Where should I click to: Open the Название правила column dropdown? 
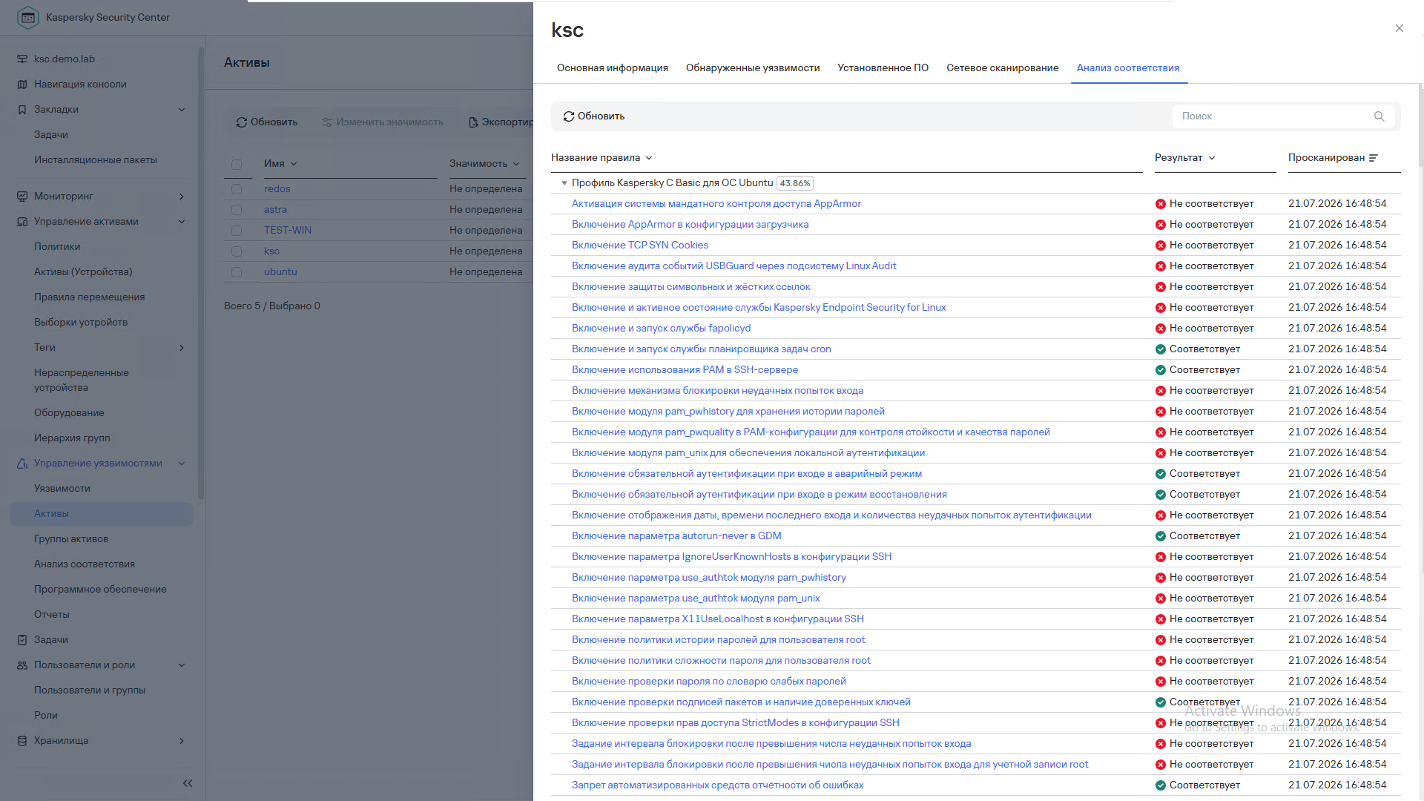point(649,158)
